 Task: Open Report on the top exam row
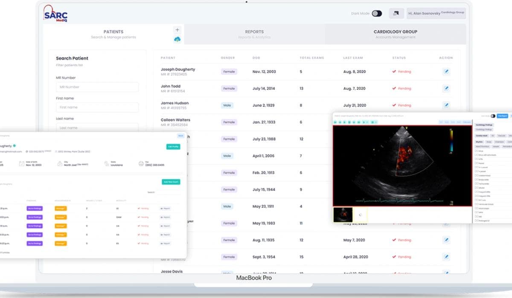pyautogui.click(x=165, y=208)
